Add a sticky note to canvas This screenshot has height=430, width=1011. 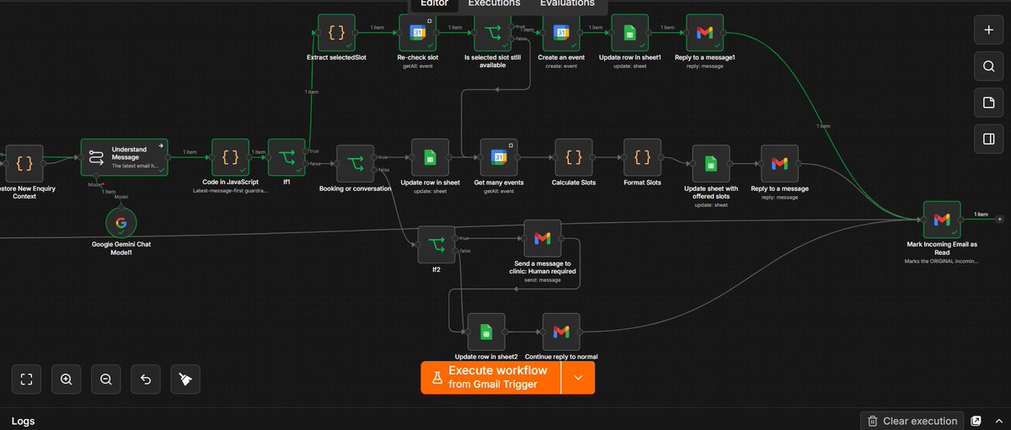click(x=989, y=103)
